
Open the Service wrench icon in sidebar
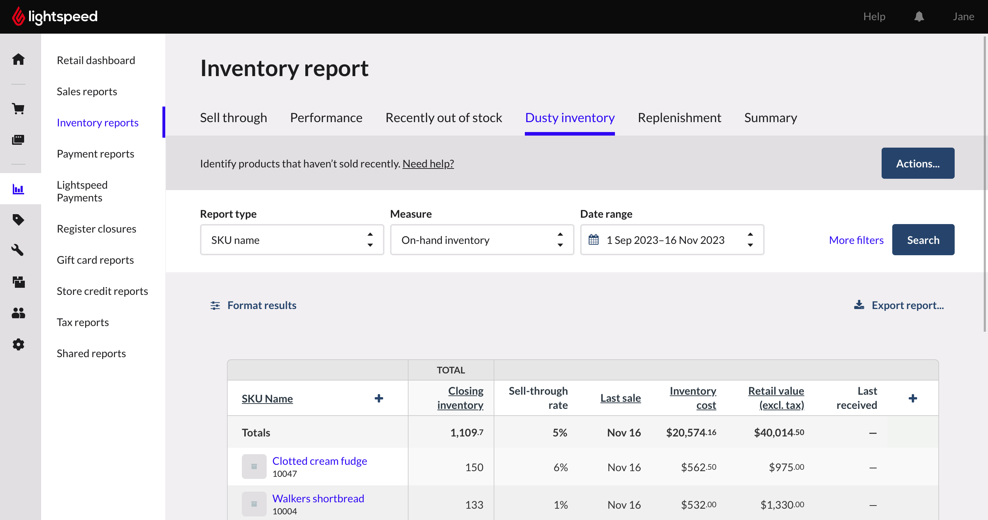tap(18, 250)
